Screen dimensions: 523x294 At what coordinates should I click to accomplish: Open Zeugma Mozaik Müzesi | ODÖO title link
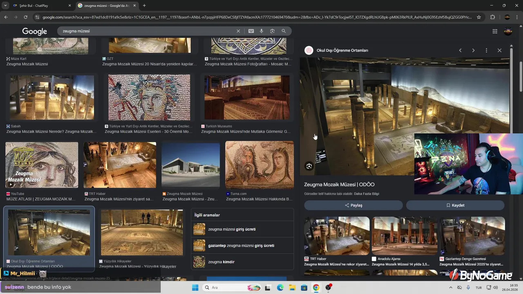click(339, 185)
